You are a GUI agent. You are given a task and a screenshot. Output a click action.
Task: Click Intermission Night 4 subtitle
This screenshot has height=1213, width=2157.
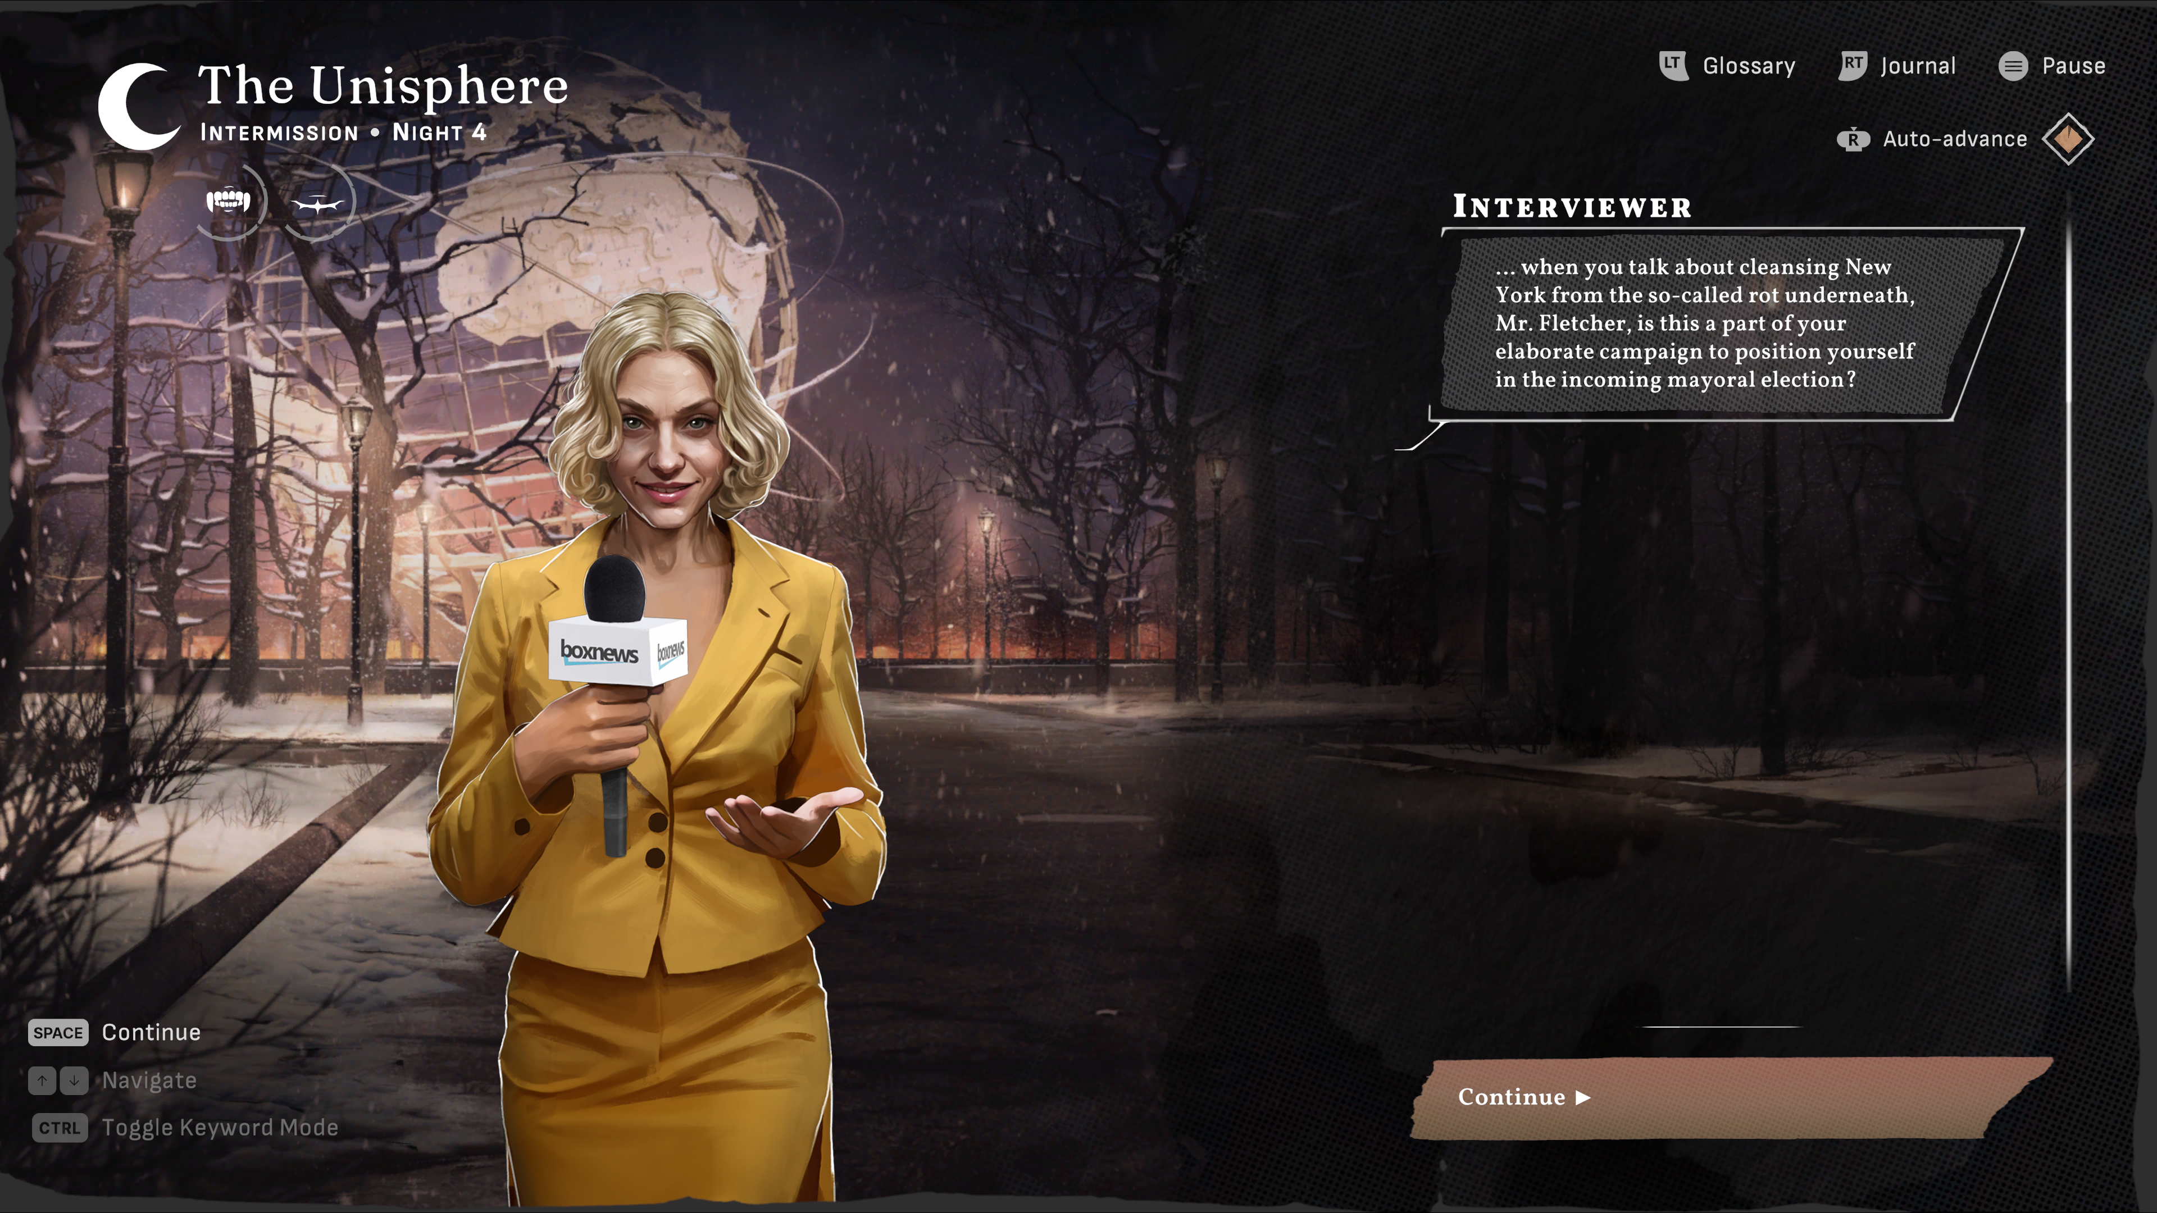point(343,133)
